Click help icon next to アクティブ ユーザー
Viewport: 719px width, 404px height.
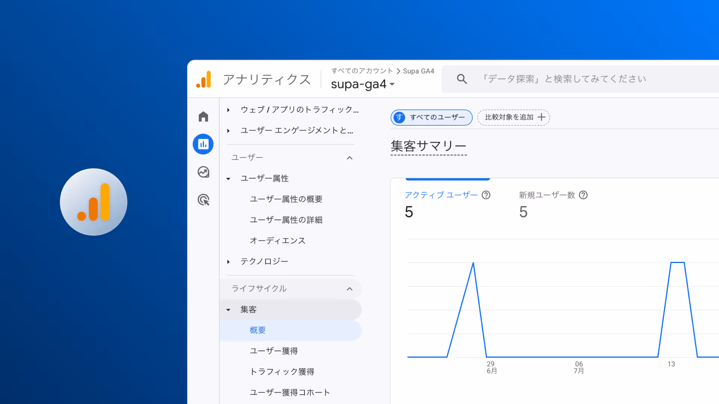pos(486,195)
